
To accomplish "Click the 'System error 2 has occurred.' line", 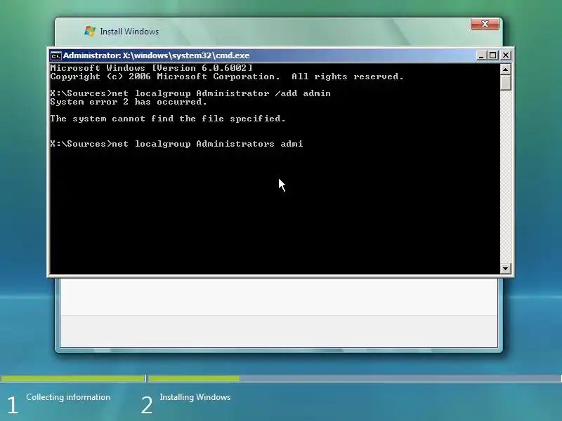I will pos(129,102).
